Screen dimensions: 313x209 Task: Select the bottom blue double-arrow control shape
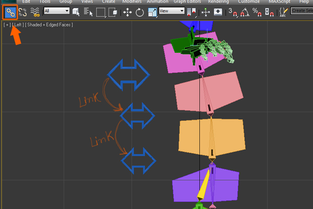[x=138, y=161]
